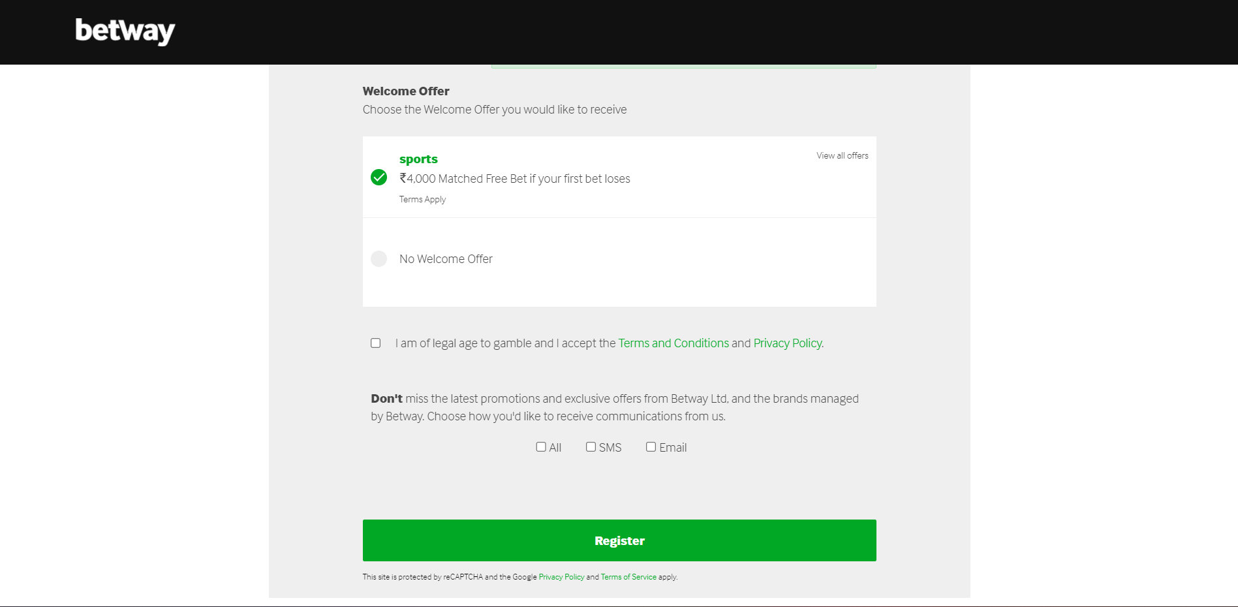Click the green "sports" offer title

click(x=418, y=159)
